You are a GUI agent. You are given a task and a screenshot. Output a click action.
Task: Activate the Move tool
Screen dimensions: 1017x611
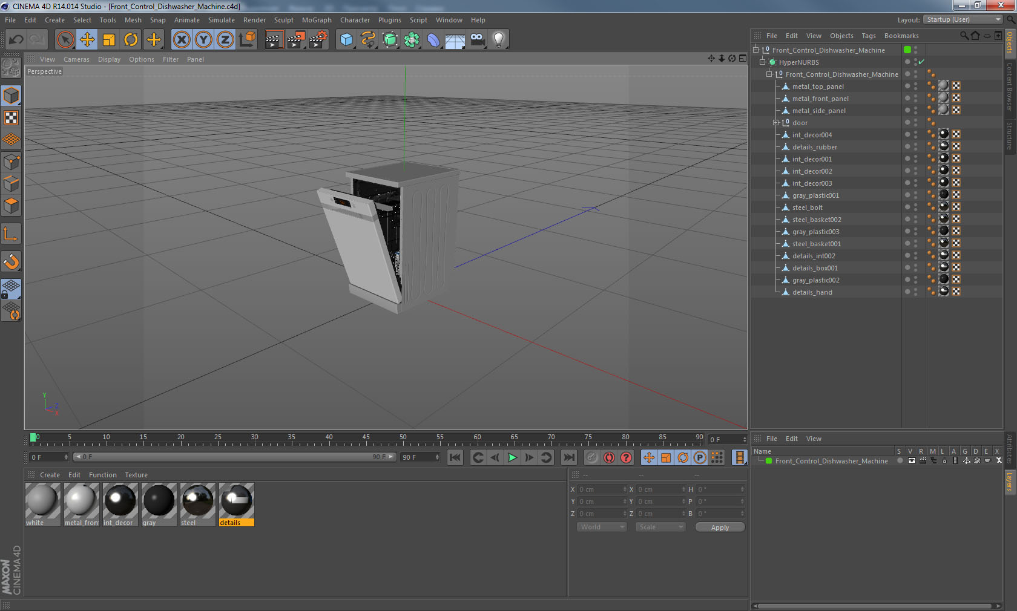pos(87,40)
